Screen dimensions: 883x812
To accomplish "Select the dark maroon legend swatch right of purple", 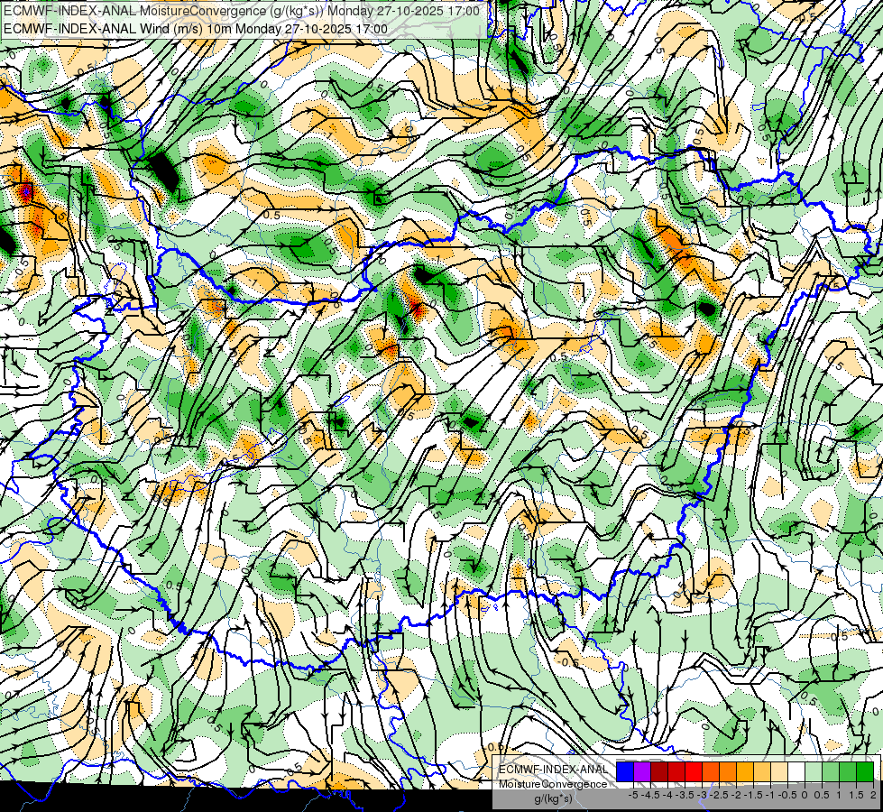I will tap(659, 771).
